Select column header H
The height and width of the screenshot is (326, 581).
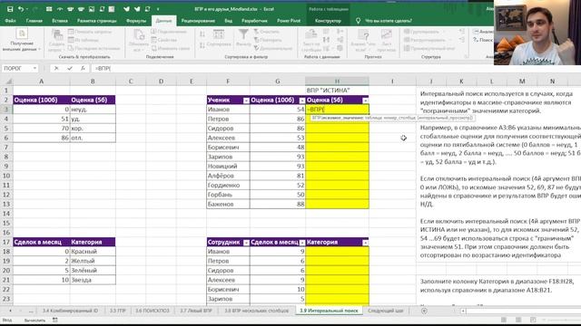(x=337, y=81)
